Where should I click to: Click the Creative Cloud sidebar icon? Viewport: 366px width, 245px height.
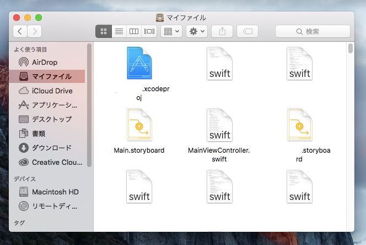(24, 162)
